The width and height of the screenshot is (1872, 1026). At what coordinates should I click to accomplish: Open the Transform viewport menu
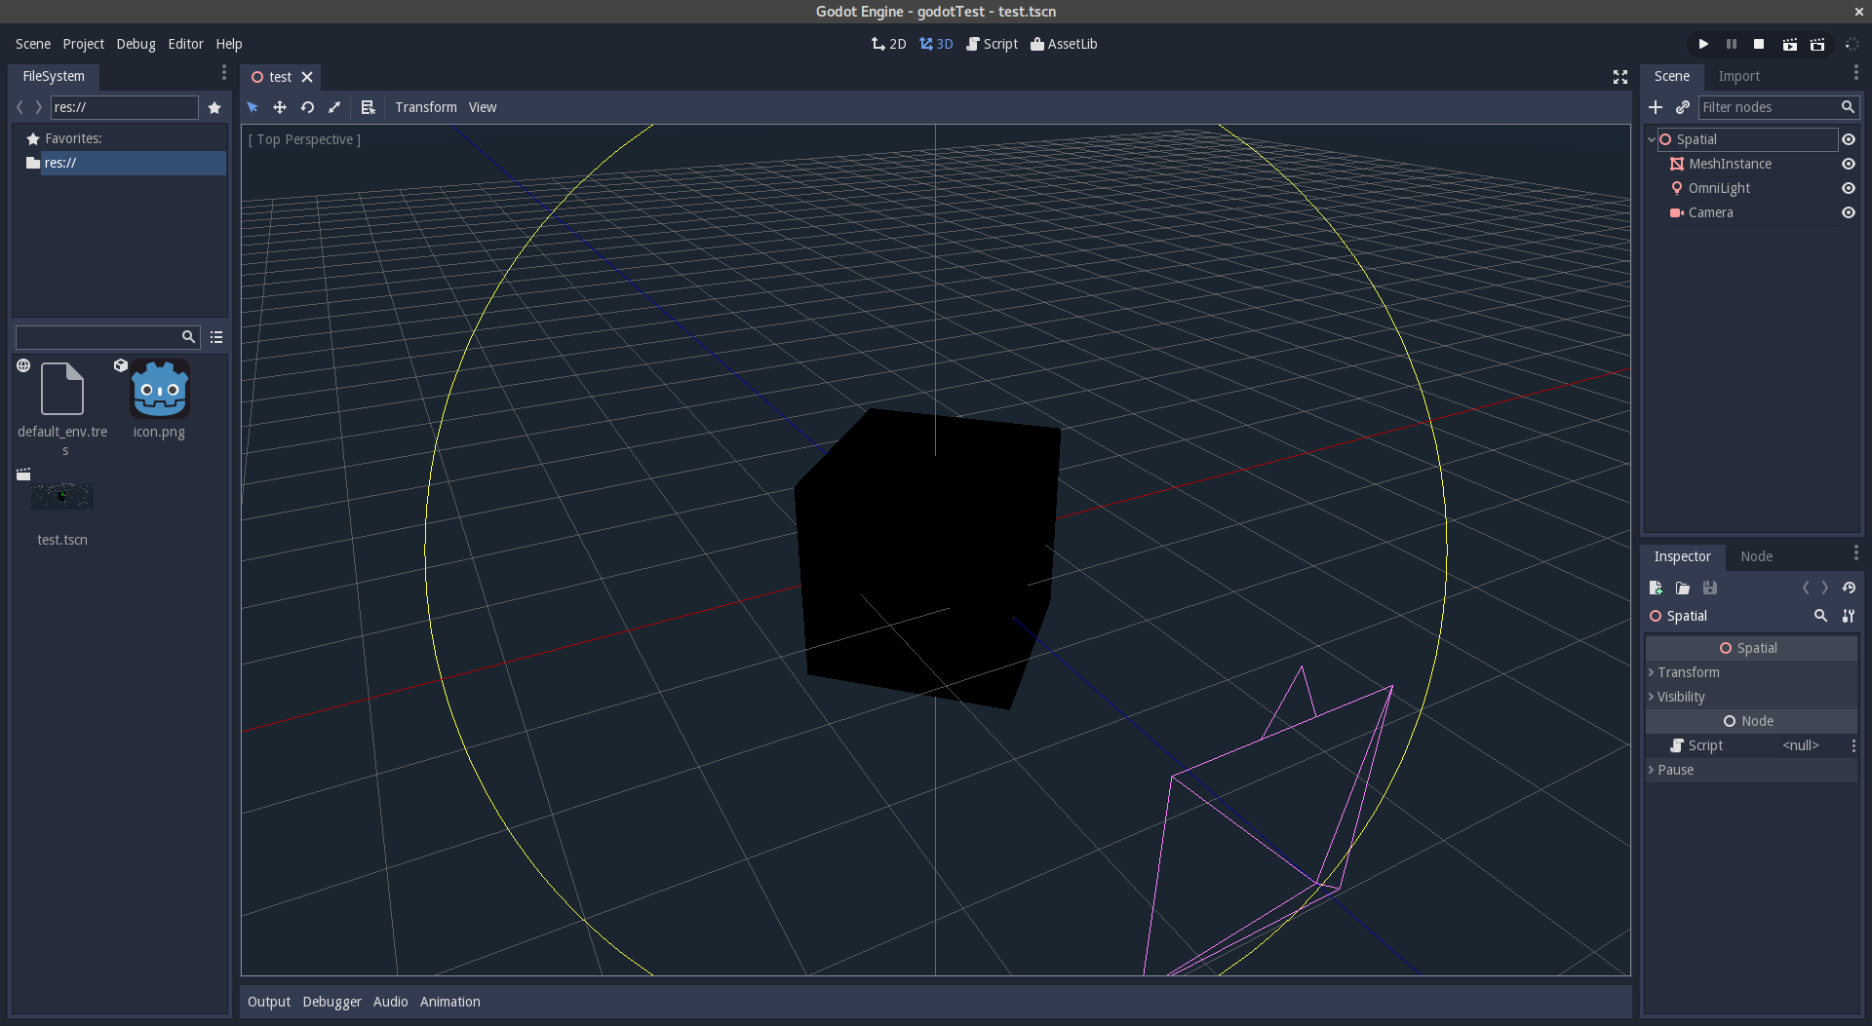point(426,107)
